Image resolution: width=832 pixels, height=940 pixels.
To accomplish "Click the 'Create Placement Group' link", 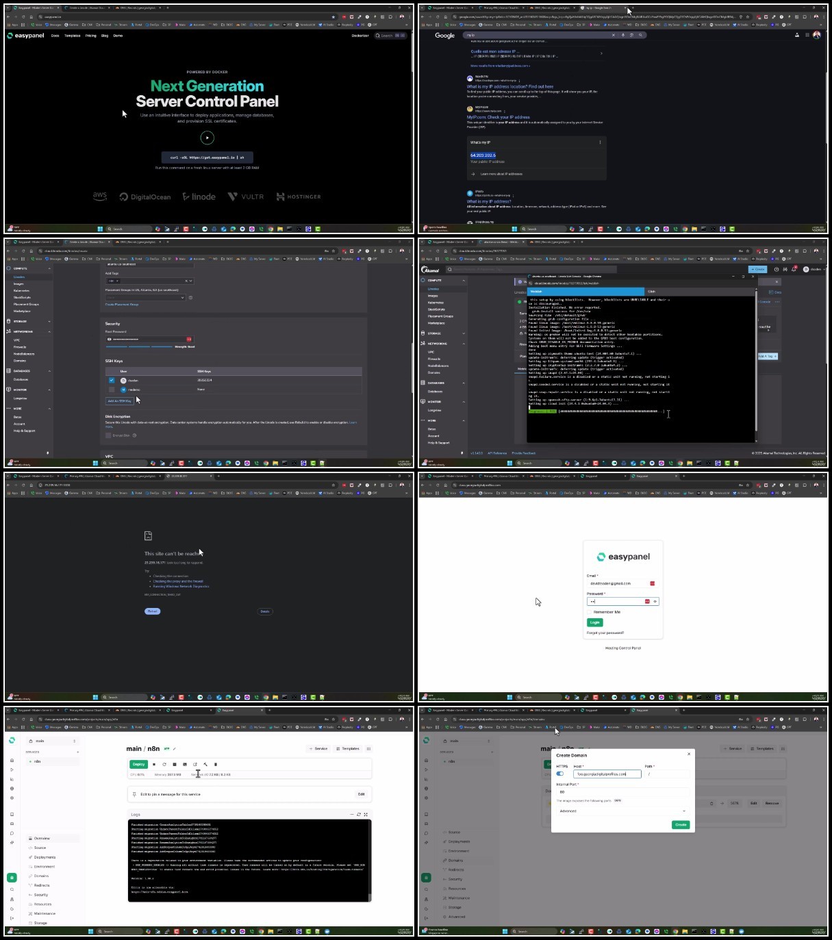I will click(122, 305).
